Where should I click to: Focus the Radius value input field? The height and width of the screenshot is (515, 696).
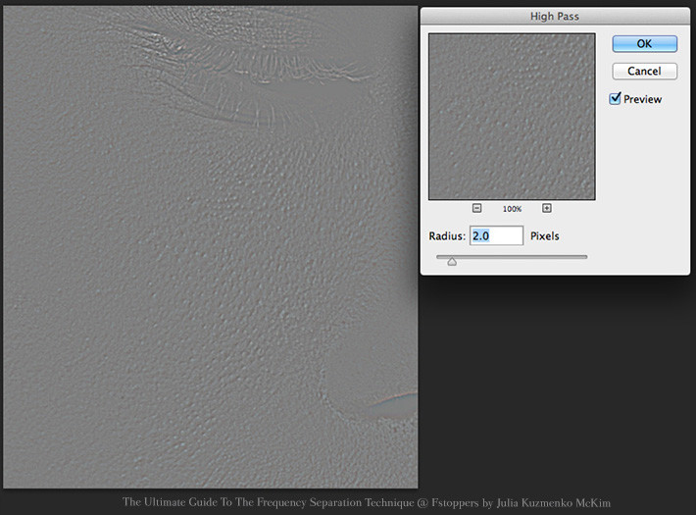(496, 236)
